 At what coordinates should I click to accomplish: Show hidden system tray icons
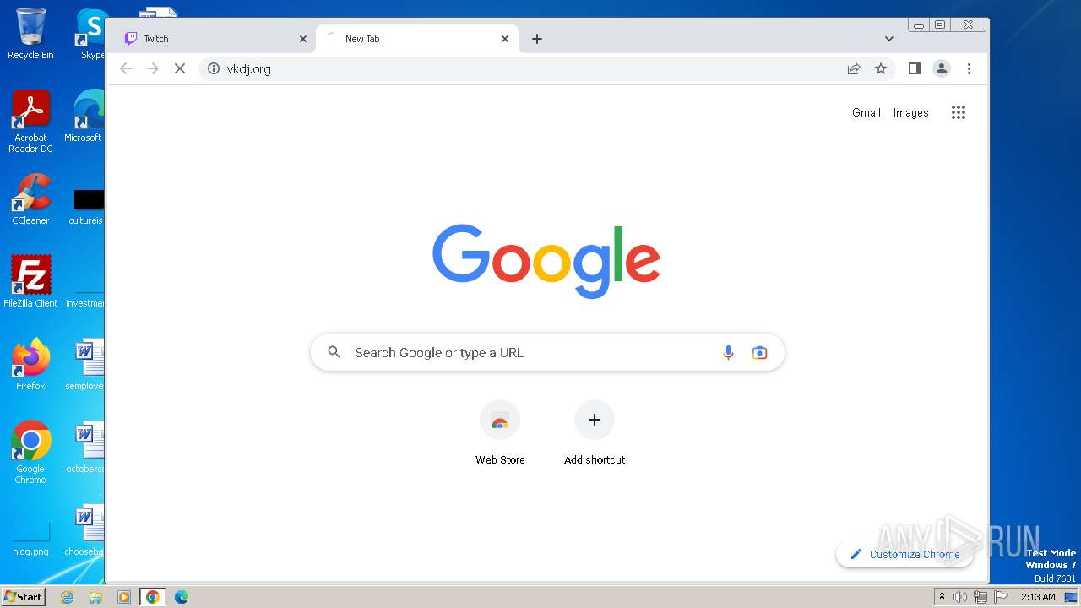click(942, 597)
